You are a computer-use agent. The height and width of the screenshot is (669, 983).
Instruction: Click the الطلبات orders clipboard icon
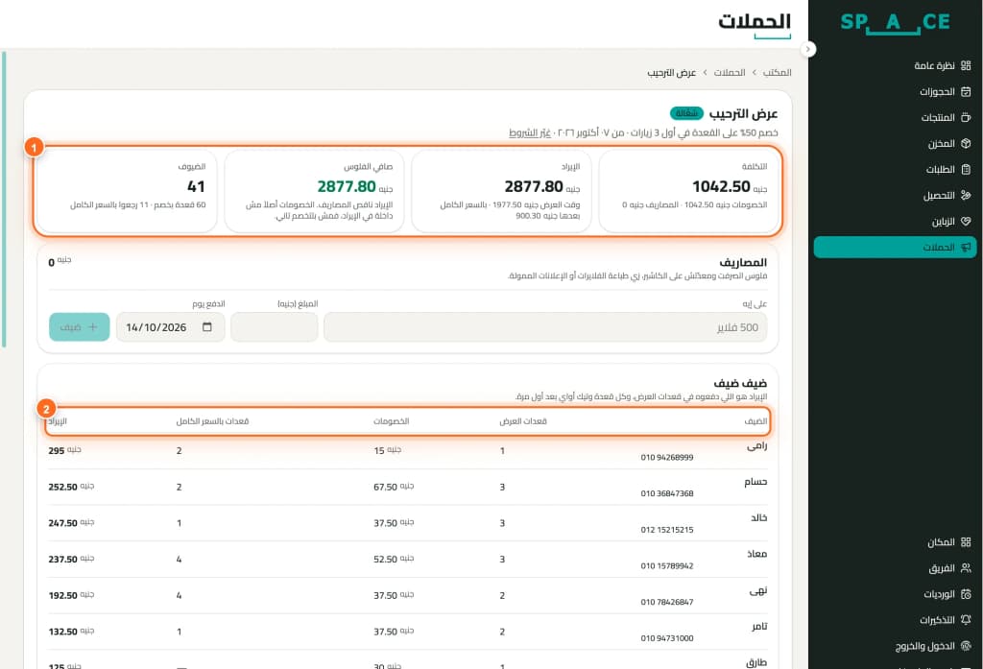[x=966, y=169]
